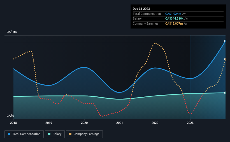Click the red earnings dip at 2023
Viewport: 230px width, 142px height.
point(190,114)
